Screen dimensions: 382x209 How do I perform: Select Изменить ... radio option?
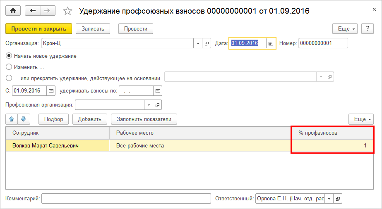tap(9, 67)
